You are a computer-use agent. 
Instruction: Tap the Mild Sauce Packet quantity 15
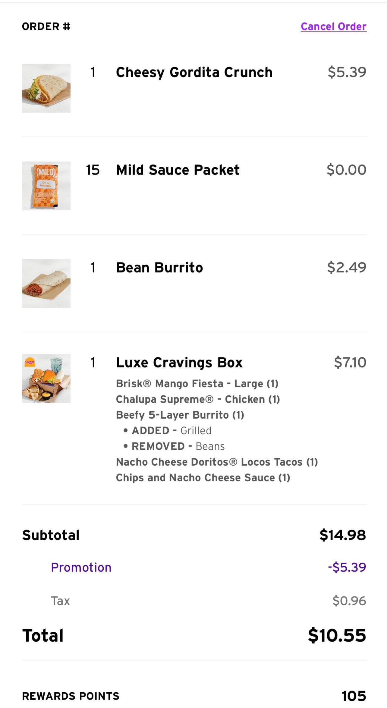pyautogui.click(x=93, y=170)
